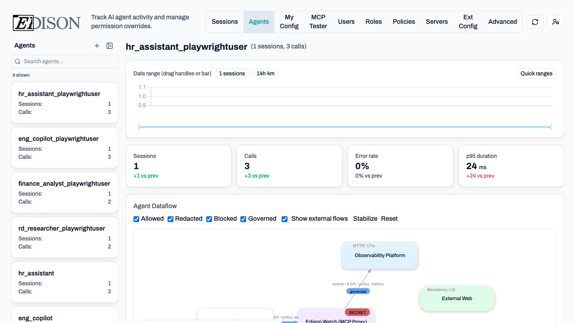Click the SECRET badge on Edison Watch node
Image resolution: width=575 pixels, height=323 pixels.
tap(357, 312)
